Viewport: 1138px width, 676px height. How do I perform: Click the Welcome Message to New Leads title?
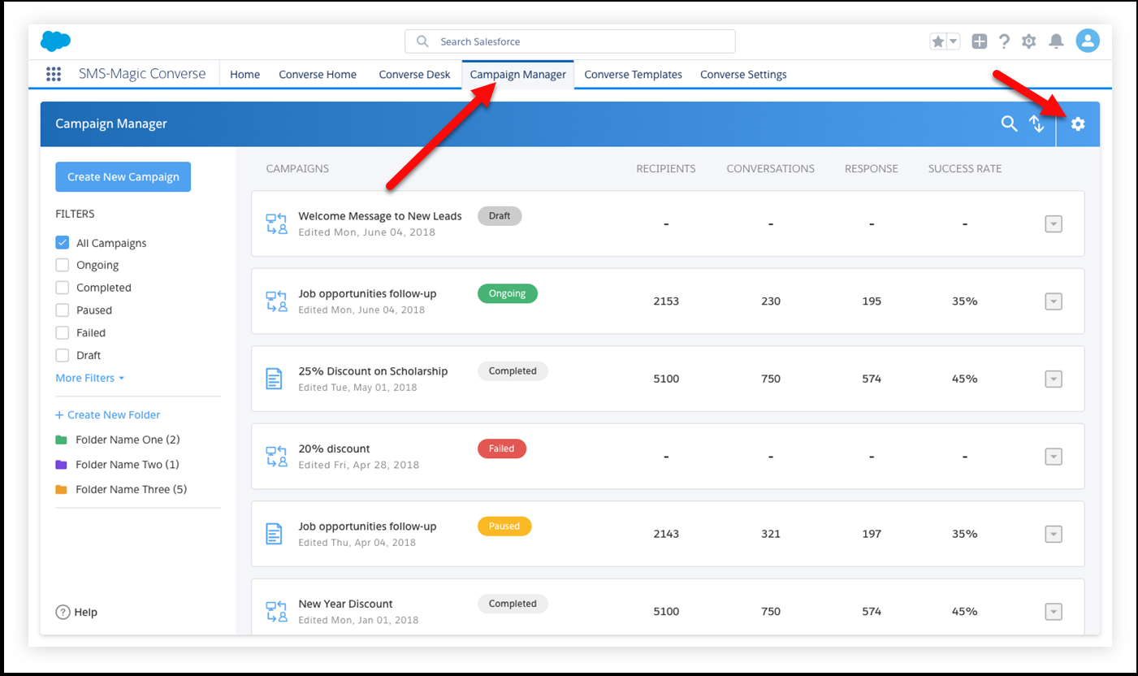coord(380,216)
